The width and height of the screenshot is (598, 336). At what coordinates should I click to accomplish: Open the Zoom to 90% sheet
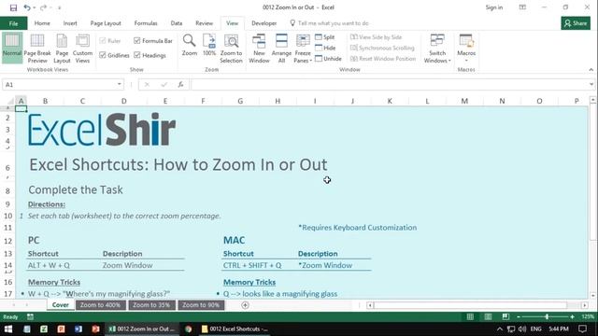click(201, 305)
